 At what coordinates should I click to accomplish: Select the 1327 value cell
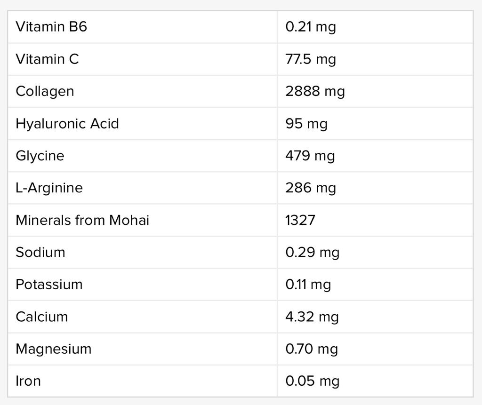300,220
